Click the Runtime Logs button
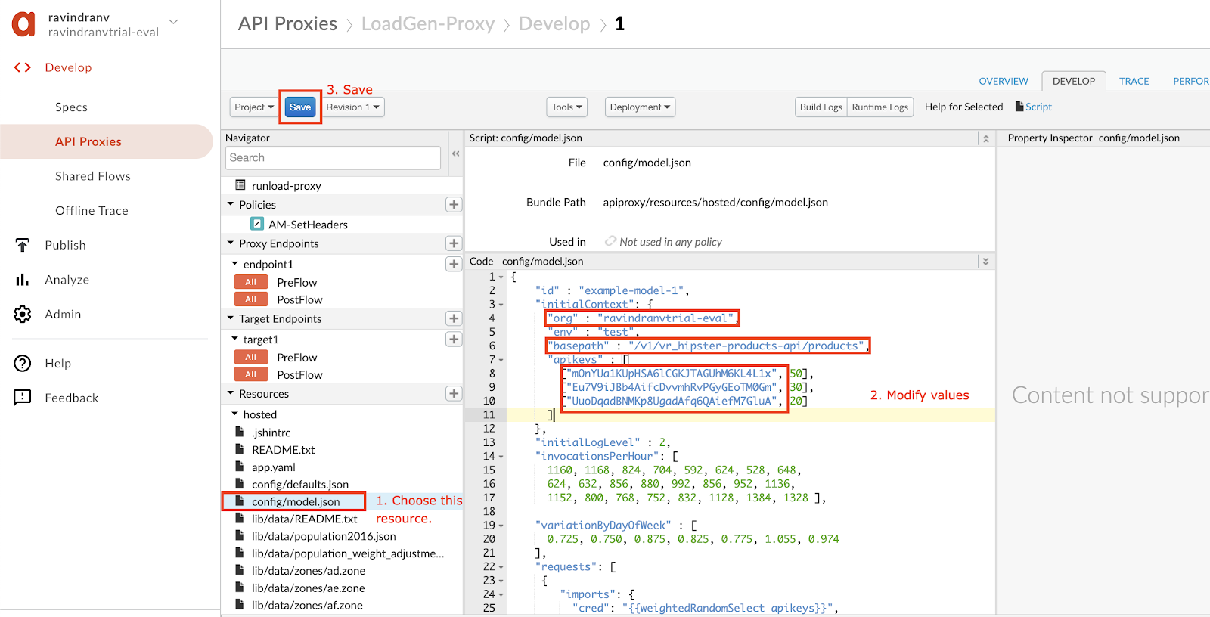Viewport: 1210px width, 617px height. pyautogui.click(x=880, y=107)
